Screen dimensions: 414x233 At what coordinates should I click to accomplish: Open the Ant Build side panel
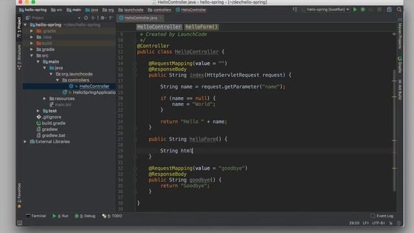400,89
